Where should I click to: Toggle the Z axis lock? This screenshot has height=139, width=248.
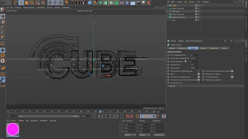tap(60, 3)
